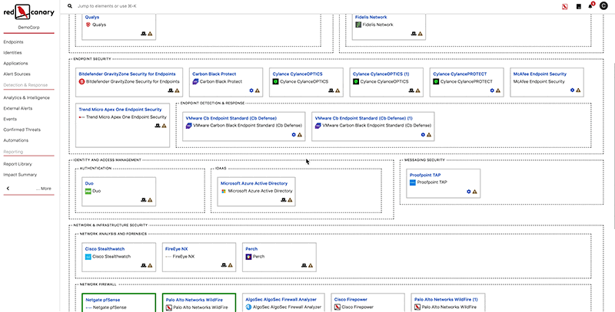This screenshot has height=312, width=615.
Task: Click the hat icon on Bitdefender GravityZone card
Action: (171, 90)
